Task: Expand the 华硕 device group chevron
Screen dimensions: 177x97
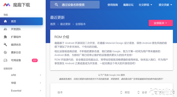Action: (x=40, y=83)
